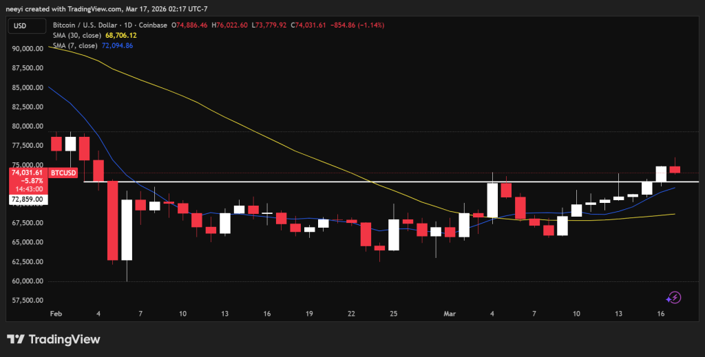705x357 pixels.
Task: Click the BTCUSD red symbol label
Action: pos(63,173)
